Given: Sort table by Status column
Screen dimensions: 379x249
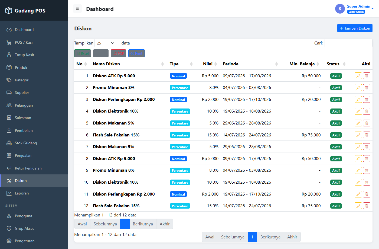Looking at the screenshot, I should tap(336, 64).
